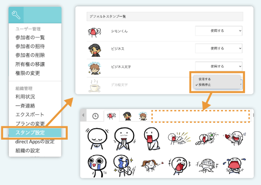This screenshot has height=185, width=261.
Task: Open 組織の設定 page
Action: (27, 151)
